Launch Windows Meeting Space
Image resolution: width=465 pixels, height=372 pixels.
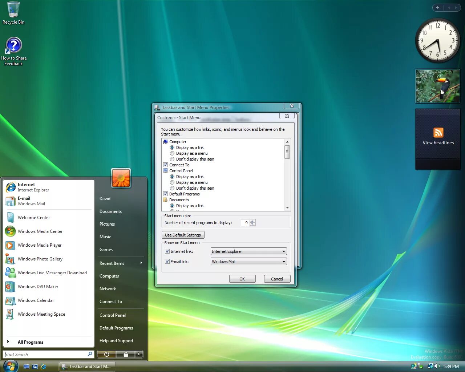click(48, 314)
